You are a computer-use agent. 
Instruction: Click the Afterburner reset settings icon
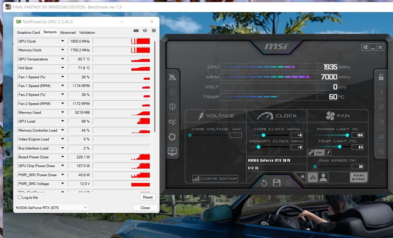pyautogui.click(x=264, y=183)
